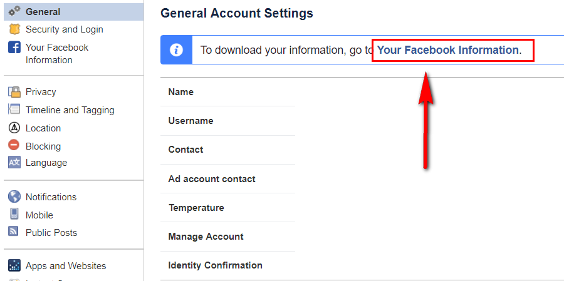Open Your Facebook Information link in banner
Screen dimensions: 564x281
click(447, 50)
